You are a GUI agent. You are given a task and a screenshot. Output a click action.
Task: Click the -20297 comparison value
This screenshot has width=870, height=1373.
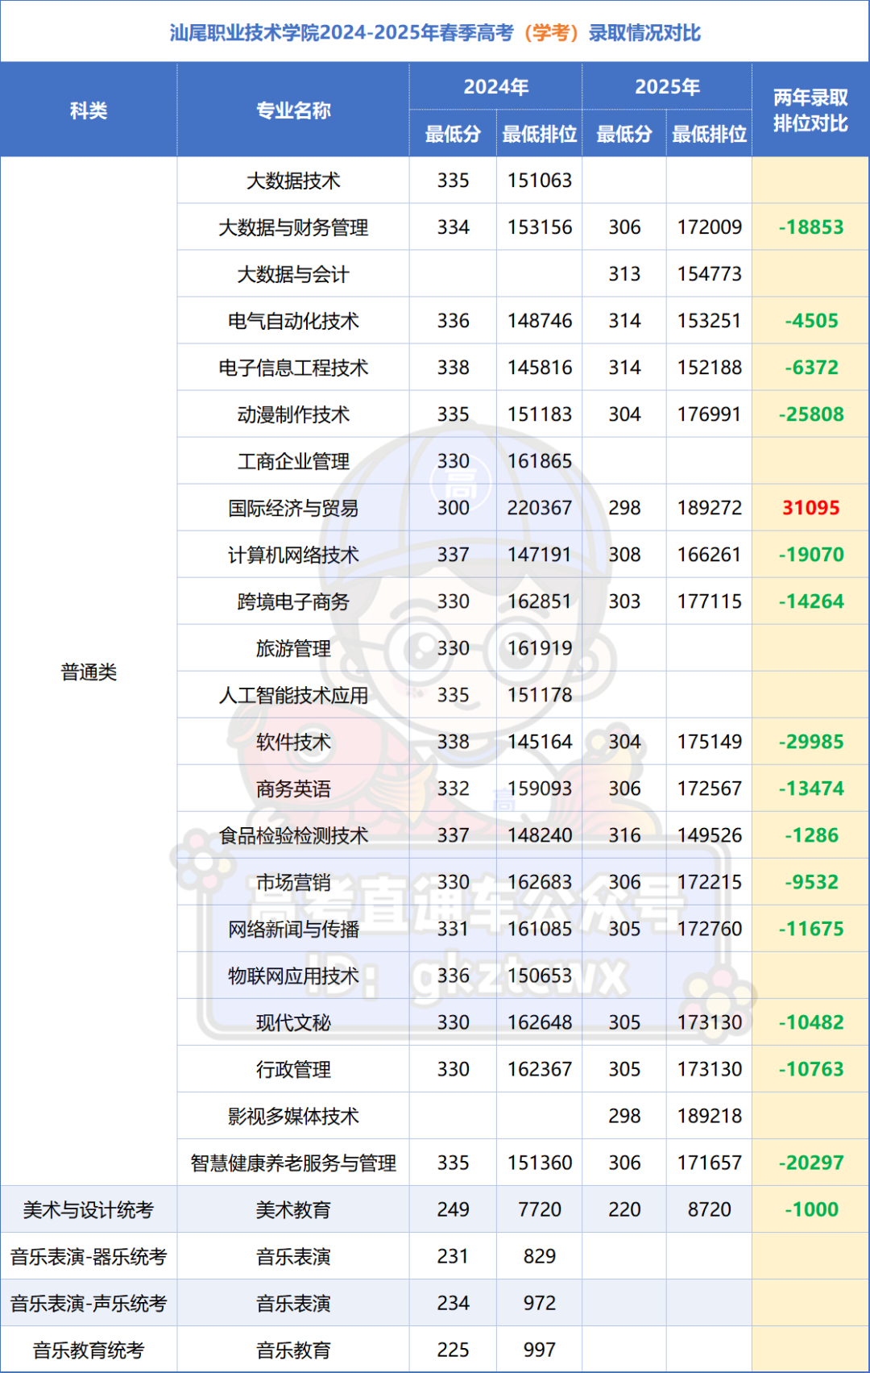point(810,1163)
